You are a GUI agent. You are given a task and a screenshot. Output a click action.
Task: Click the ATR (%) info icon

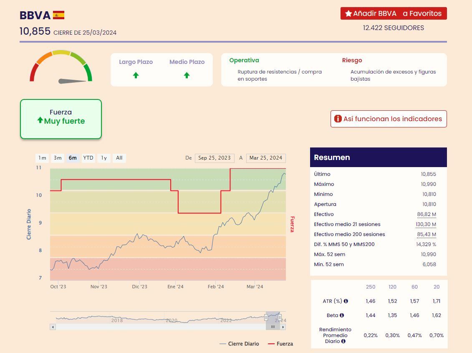(x=346, y=301)
